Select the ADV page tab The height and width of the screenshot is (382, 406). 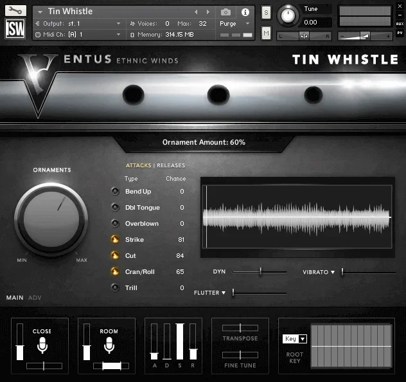pyautogui.click(x=35, y=298)
